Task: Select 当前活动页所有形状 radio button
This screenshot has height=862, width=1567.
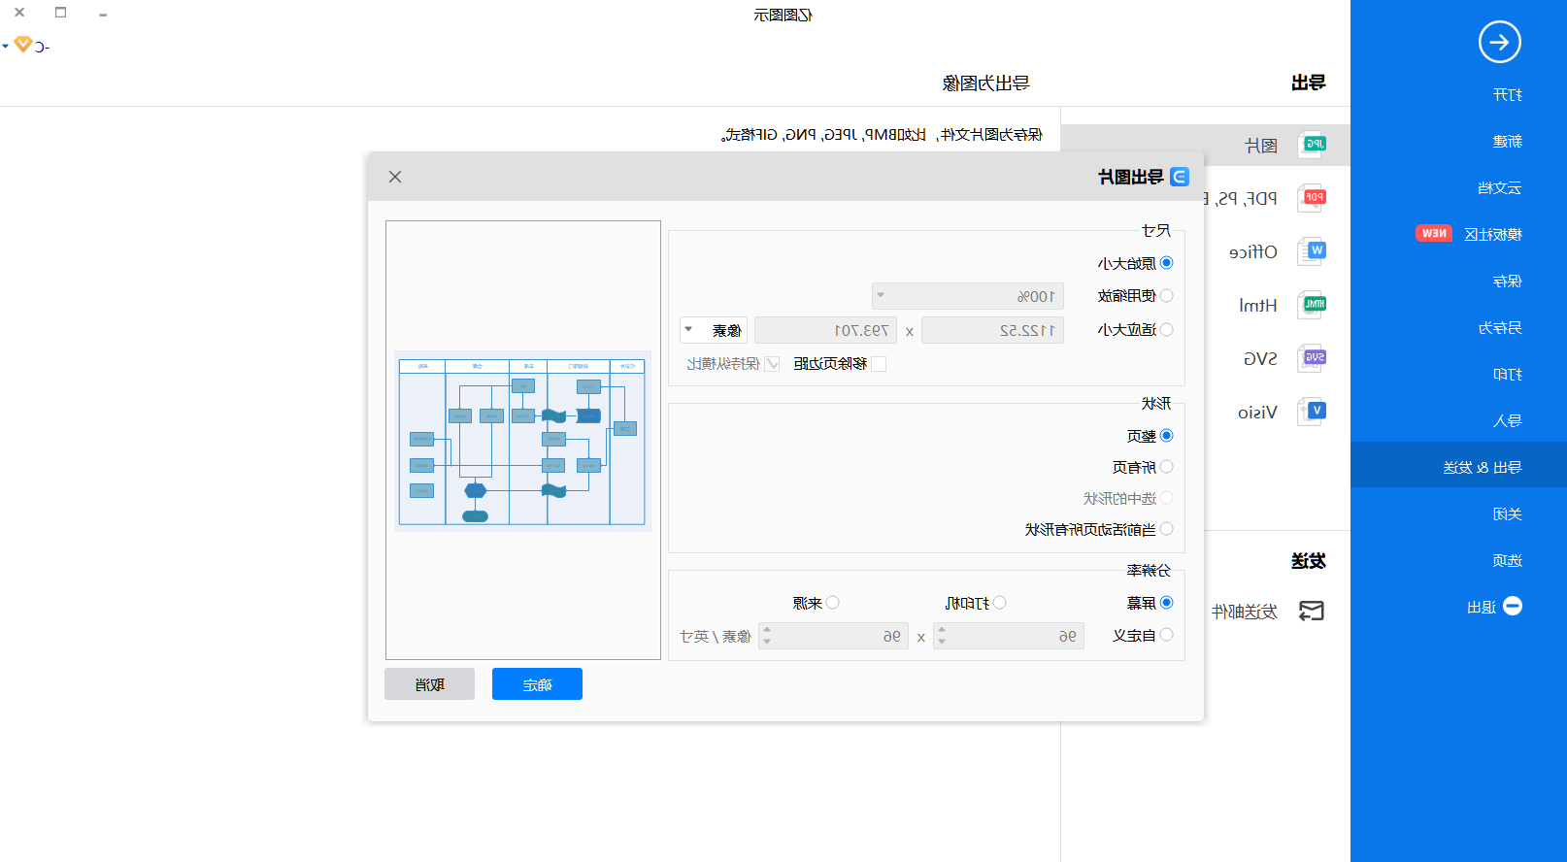Action: point(1166,529)
